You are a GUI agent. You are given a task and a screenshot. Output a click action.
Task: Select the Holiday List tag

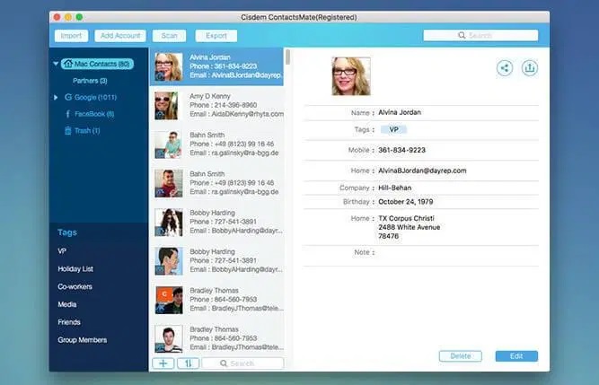pos(75,269)
